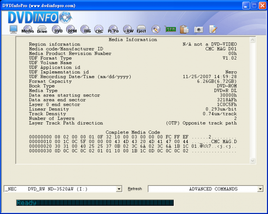Click the 'UDF Format Type' row label
Screen dimensions: 268x214
coord(50,58)
